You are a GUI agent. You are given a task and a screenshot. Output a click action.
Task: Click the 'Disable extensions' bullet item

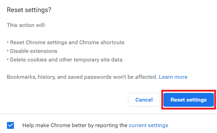click(33, 51)
